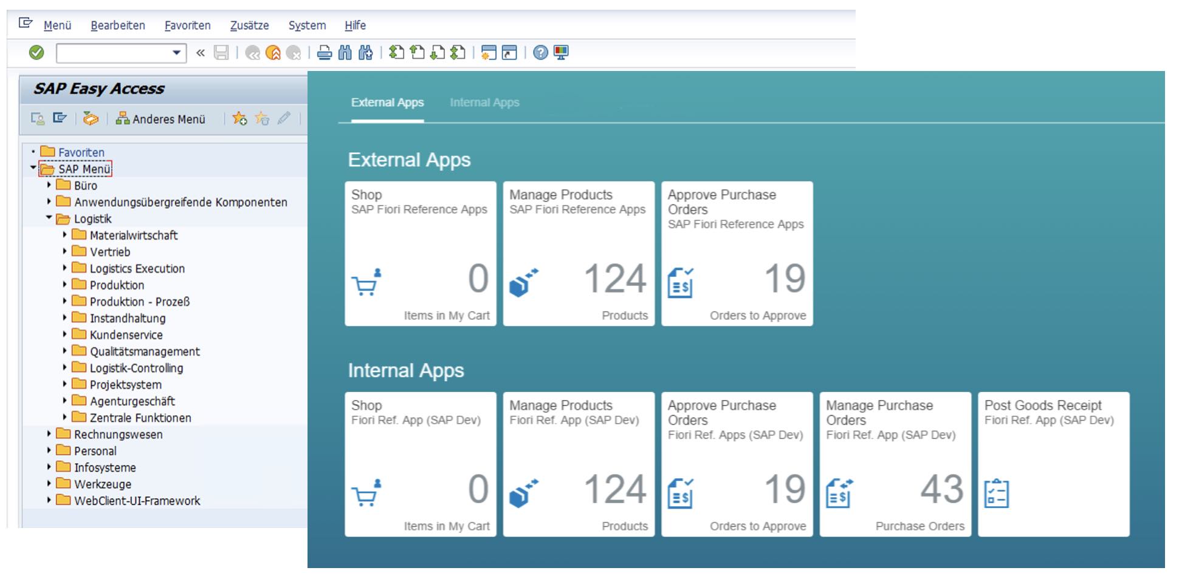Image resolution: width=1179 pixels, height=579 pixels.
Task: Open Approve Purchase Orders tile under External Apps
Action: click(737, 254)
